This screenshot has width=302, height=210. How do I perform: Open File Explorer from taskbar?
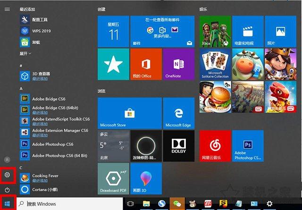click(146, 203)
